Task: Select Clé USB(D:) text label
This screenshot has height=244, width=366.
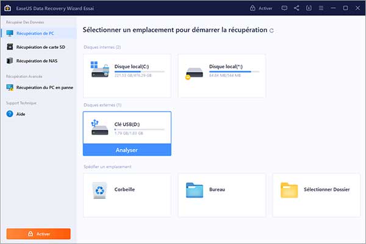Action: [127, 124]
